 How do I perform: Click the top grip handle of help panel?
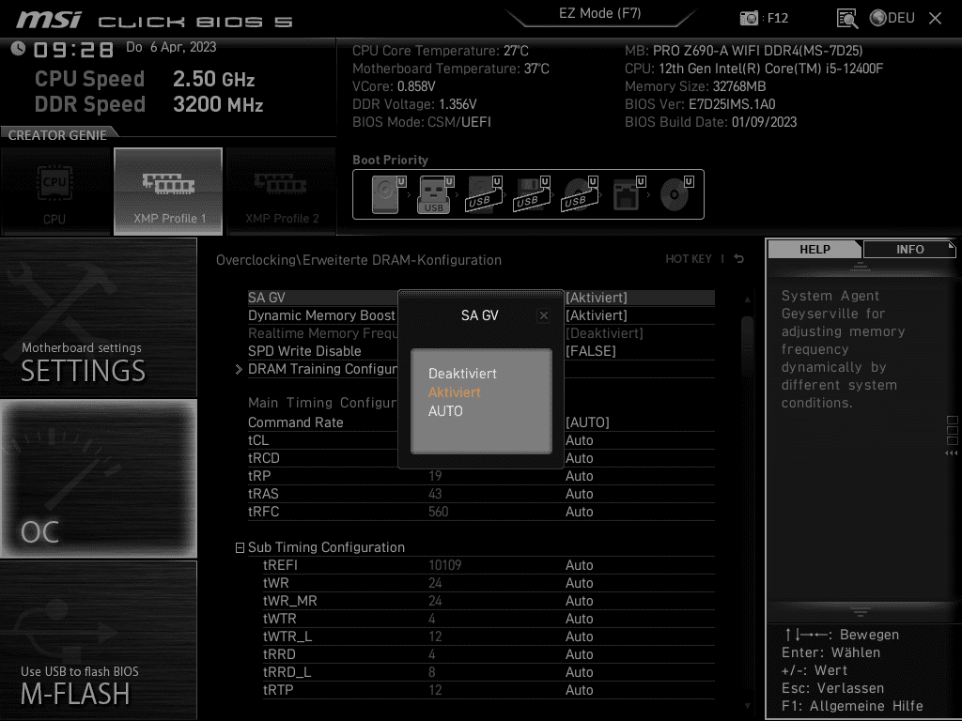point(861,266)
